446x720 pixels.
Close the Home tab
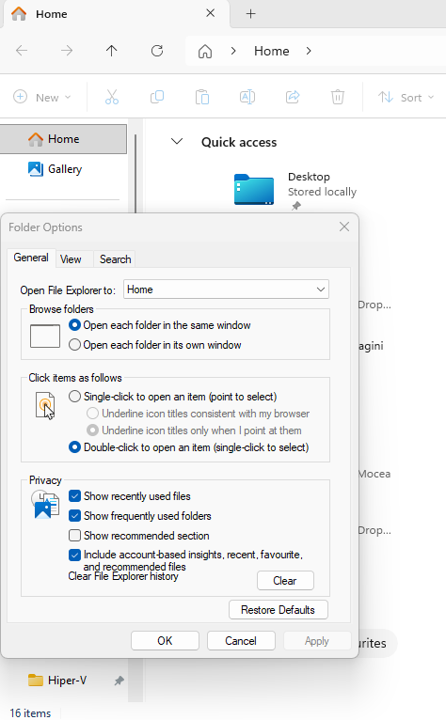[x=210, y=13]
